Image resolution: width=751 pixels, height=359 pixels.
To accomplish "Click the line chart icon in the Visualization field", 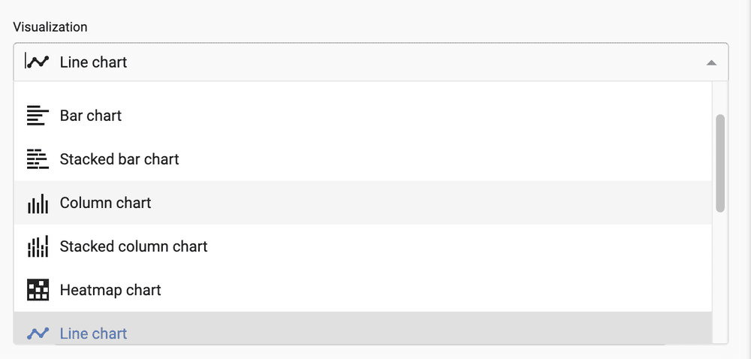I will (x=38, y=62).
